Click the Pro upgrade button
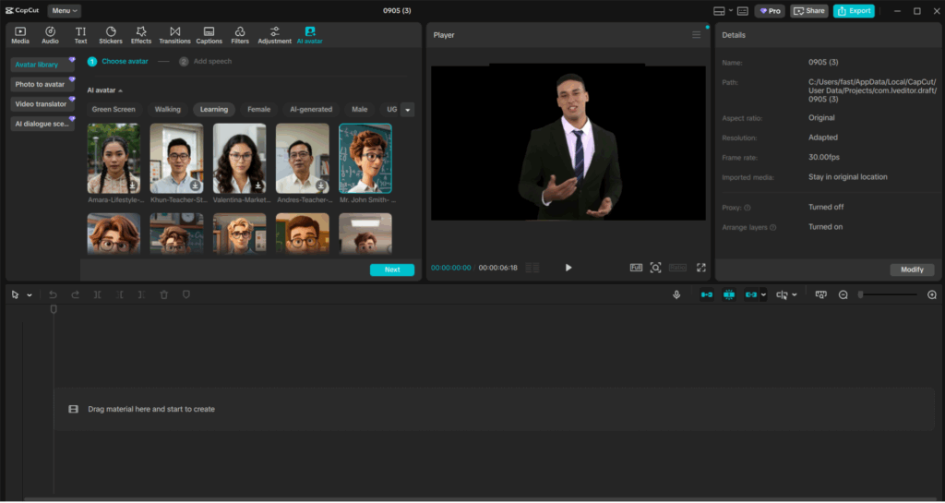Viewport: 945px width, 503px height. click(x=770, y=11)
